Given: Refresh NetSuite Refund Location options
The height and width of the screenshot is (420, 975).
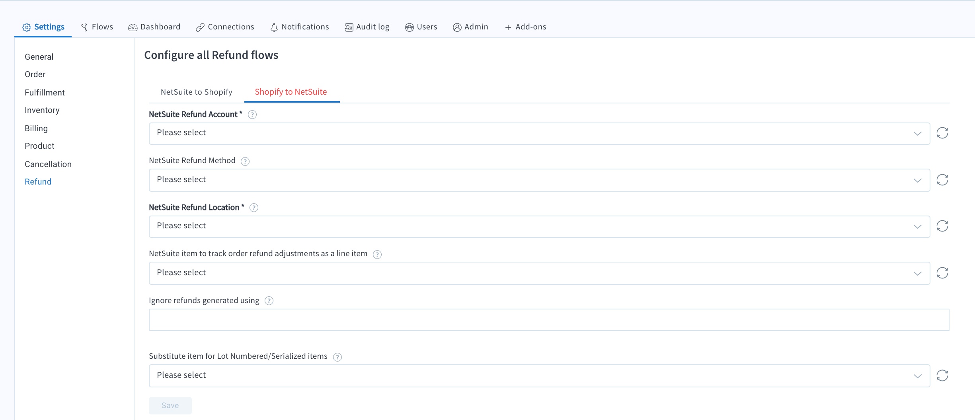Looking at the screenshot, I should coord(942,226).
